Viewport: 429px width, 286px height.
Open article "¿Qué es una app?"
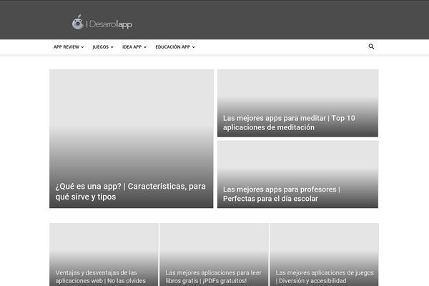[131, 192]
